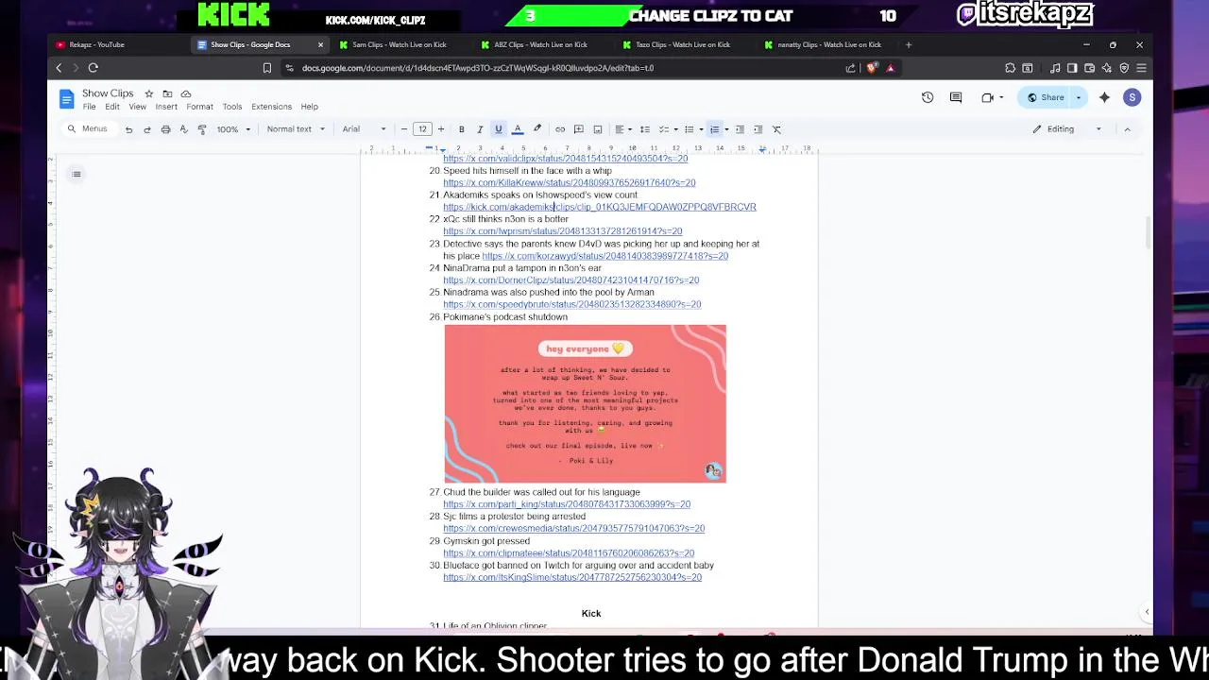1209x680 pixels.
Task: Open the highlight color picker
Action: coord(537,129)
